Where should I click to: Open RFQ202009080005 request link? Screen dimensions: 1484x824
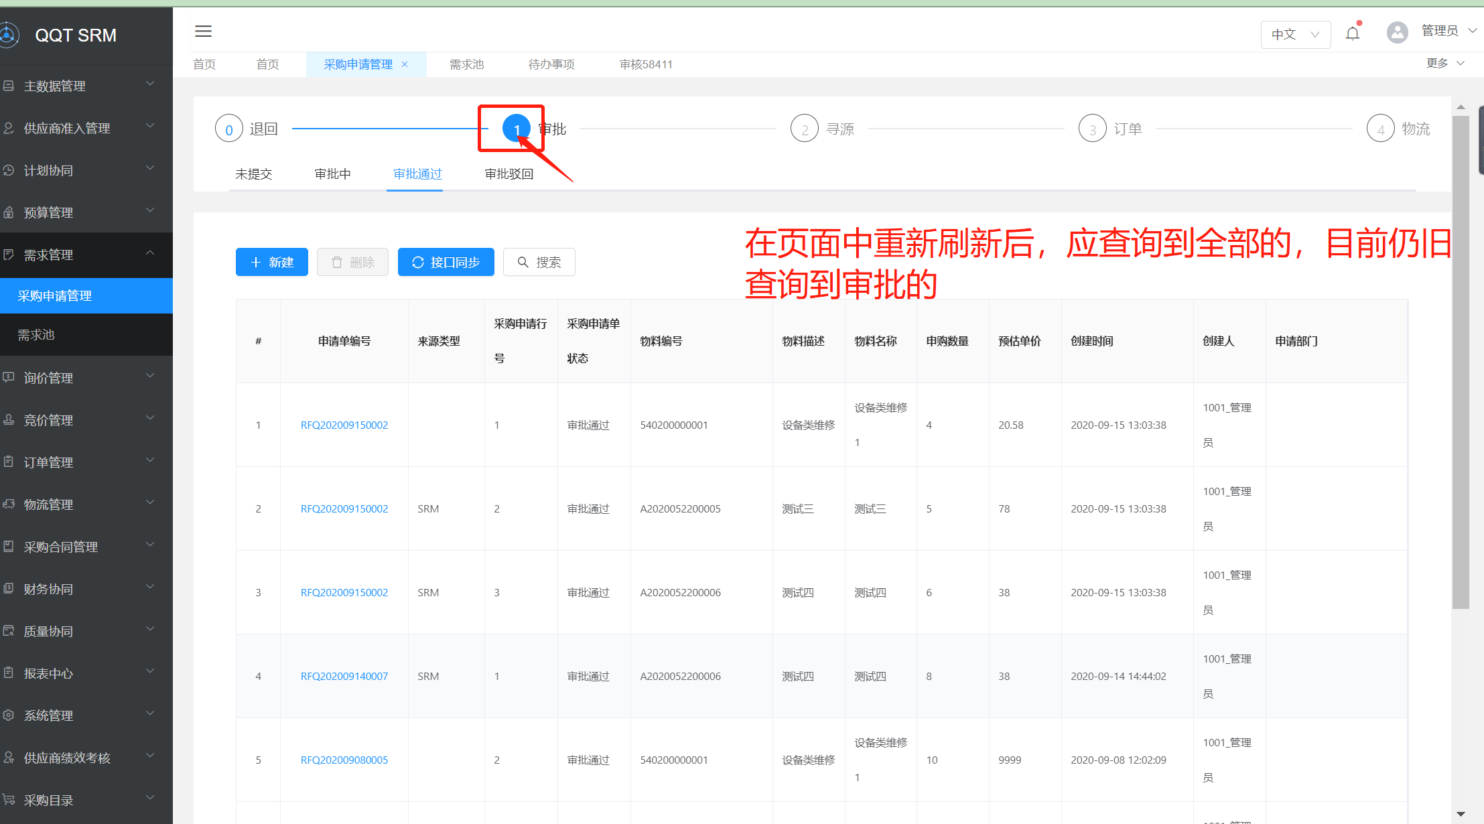tap(344, 760)
